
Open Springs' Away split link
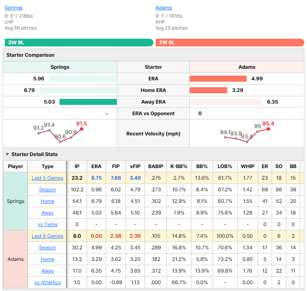[47, 213]
